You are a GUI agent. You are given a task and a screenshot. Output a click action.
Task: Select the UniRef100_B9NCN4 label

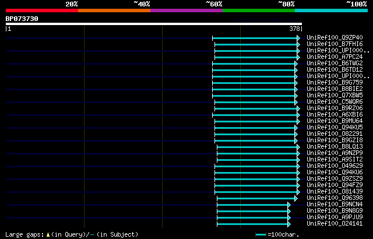(x=335, y=205)
